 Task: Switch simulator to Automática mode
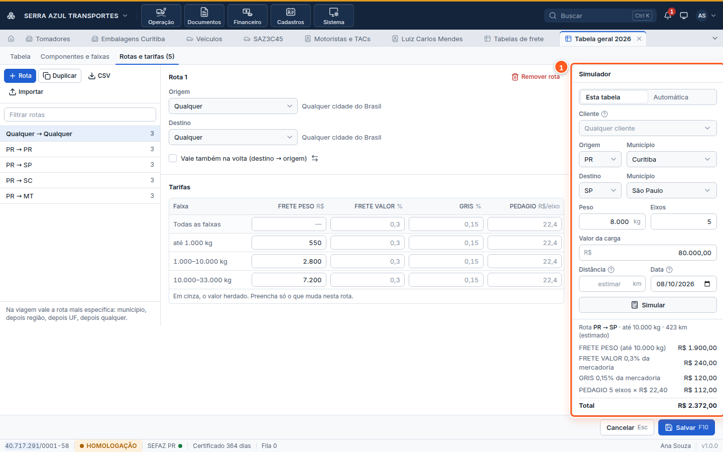tap(681, 97)
